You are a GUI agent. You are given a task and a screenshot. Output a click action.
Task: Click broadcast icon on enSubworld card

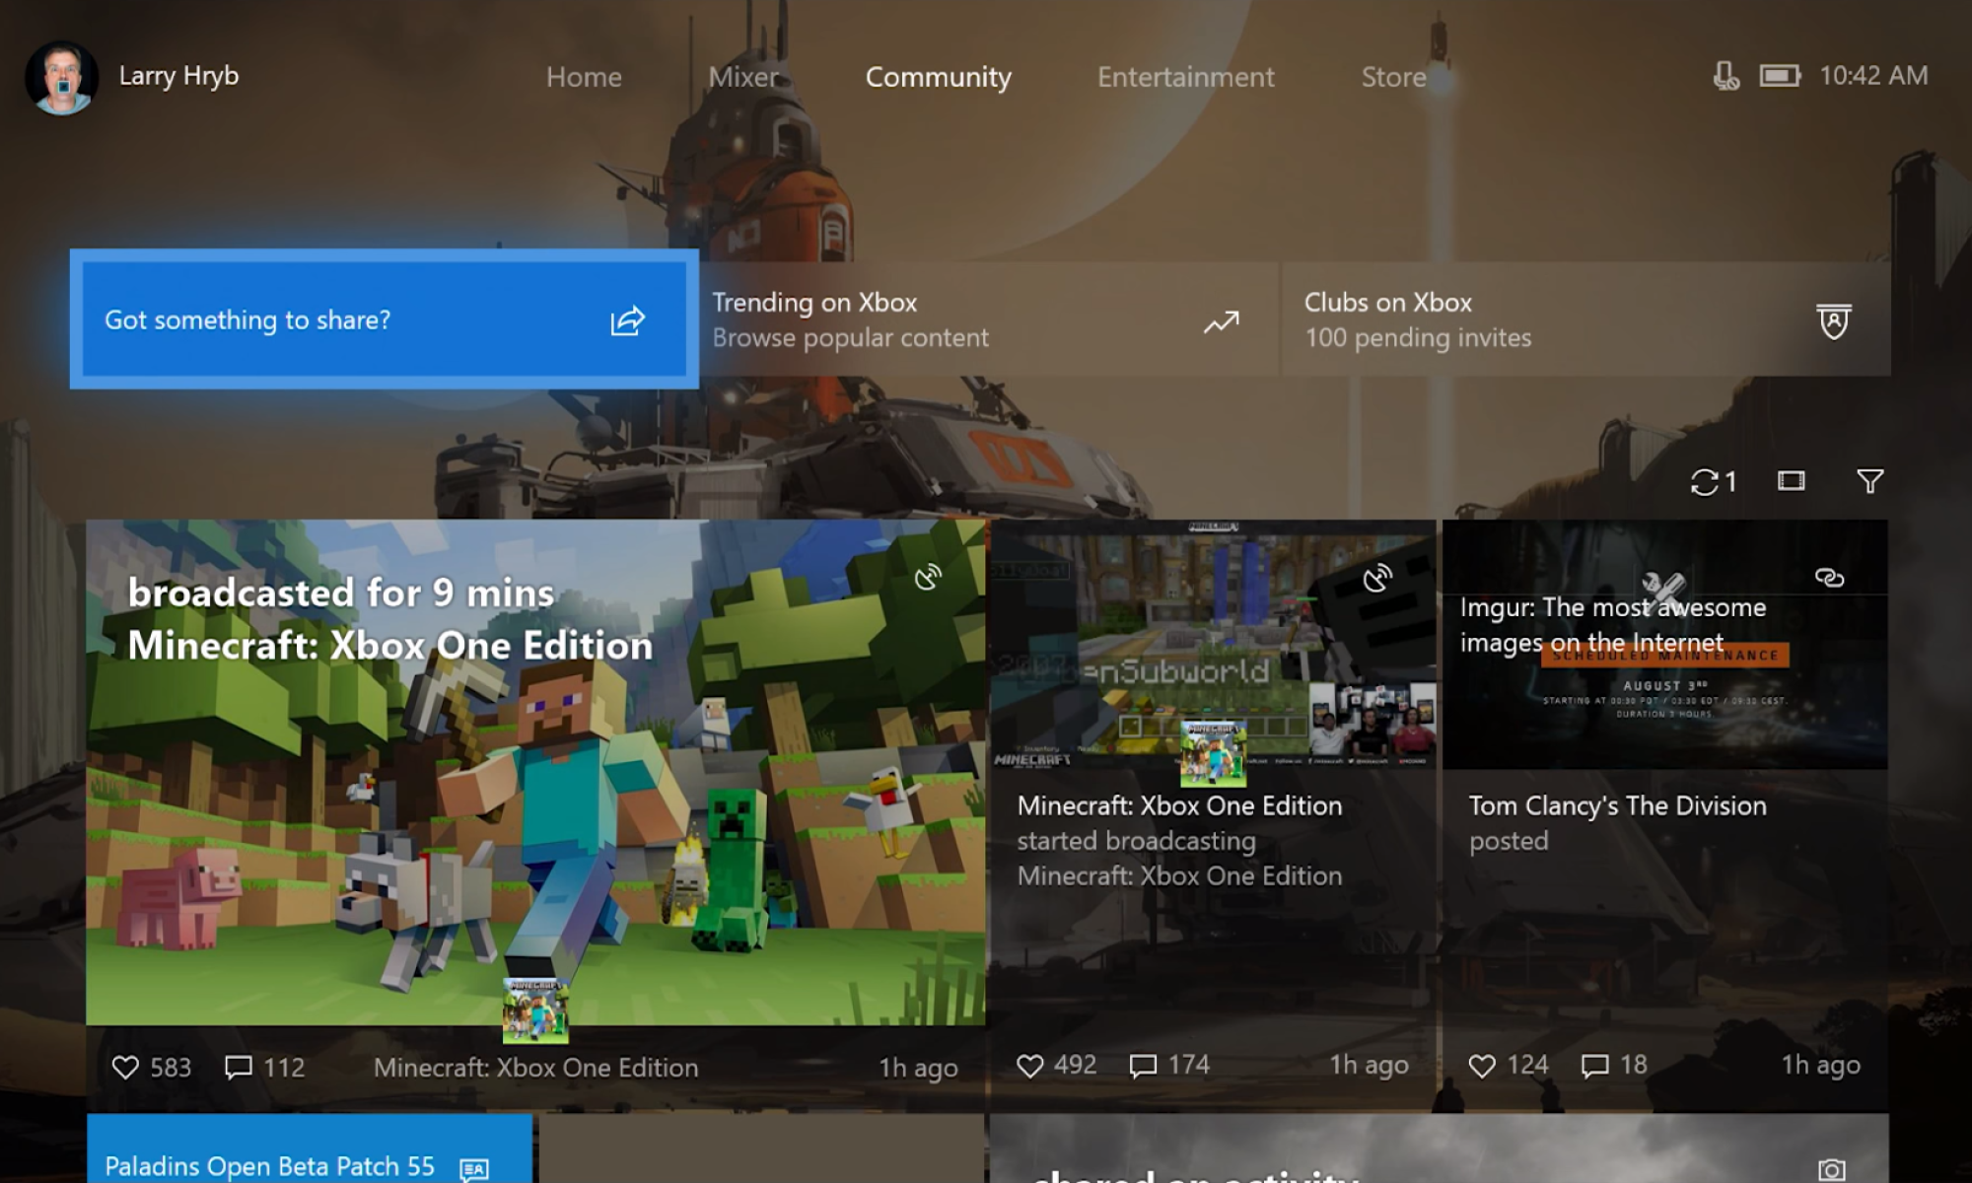click(1377, 578)
